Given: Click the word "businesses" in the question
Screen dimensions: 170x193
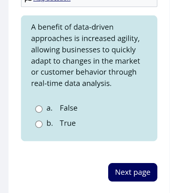Looking at the screenshot, I should pos(81,50).
